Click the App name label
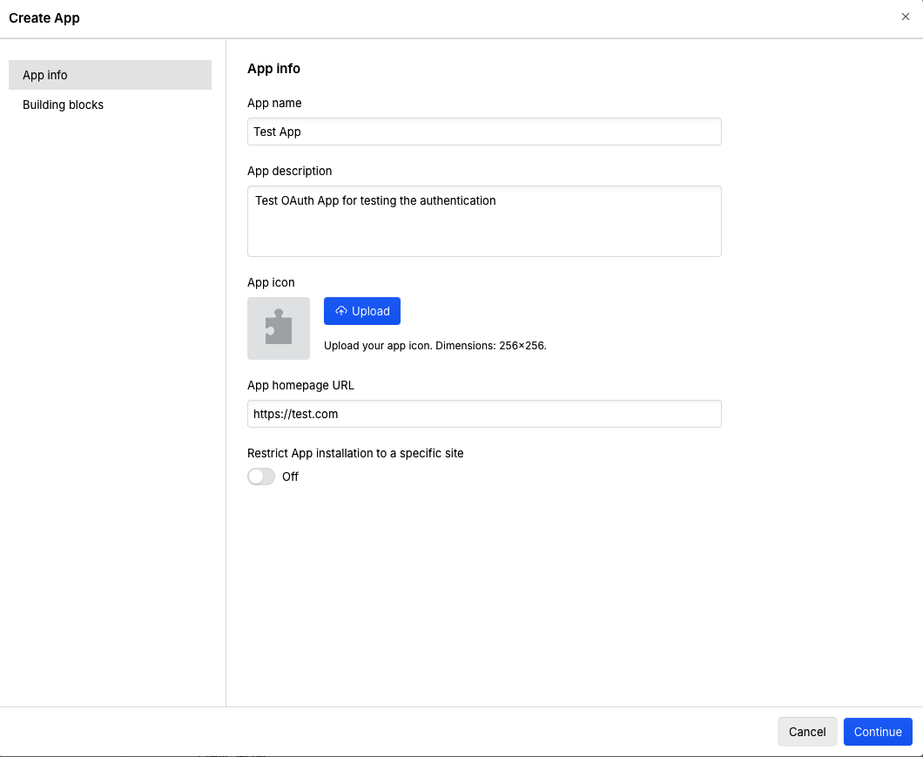923x757 pixels. coord(274,103)
